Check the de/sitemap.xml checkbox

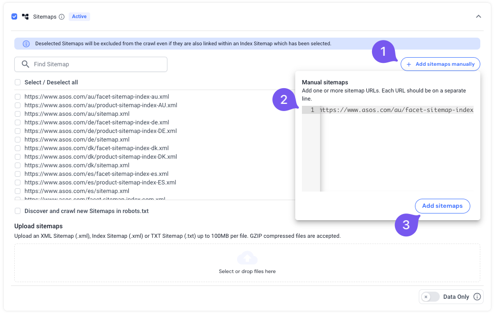(18, 139)
